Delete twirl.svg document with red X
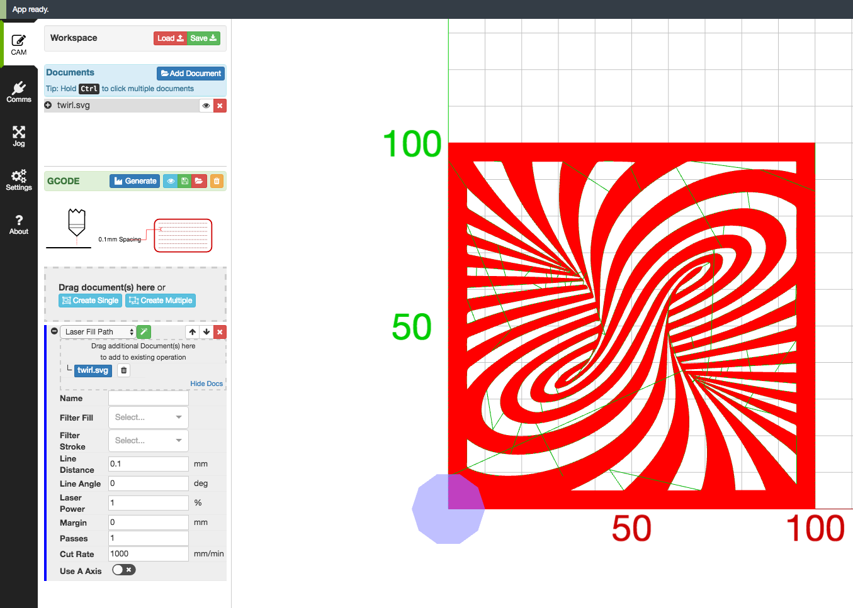Image resolution: width=853 pixels, height=608 pixels. click(220, 106)
